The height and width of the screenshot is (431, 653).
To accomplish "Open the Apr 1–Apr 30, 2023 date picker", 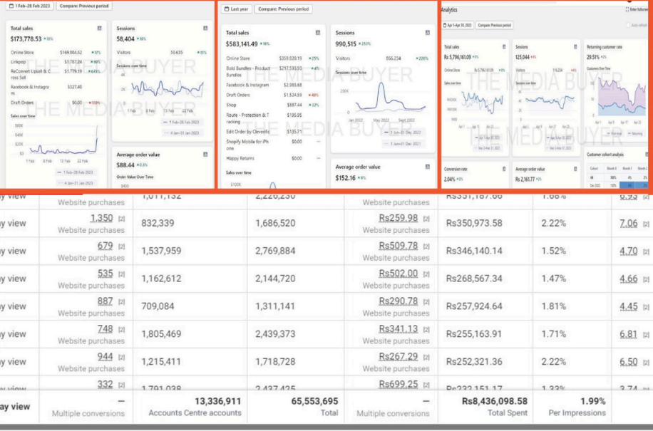I will click(457, 25).
